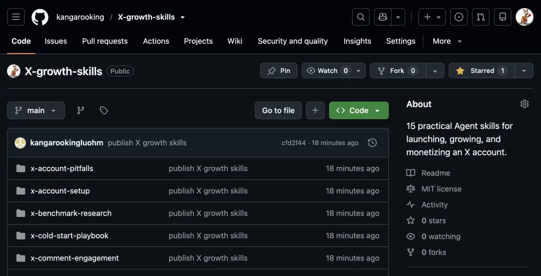The height and width of the screenshot is (276, 541).
Task: Pin the repository with Pin button
Action: (279, 70)
